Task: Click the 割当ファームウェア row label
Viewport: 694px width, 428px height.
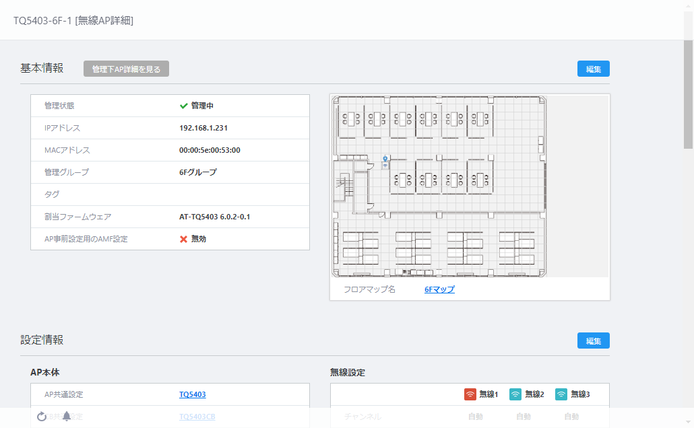Action: pyautogui.click(x=78, y=217)
